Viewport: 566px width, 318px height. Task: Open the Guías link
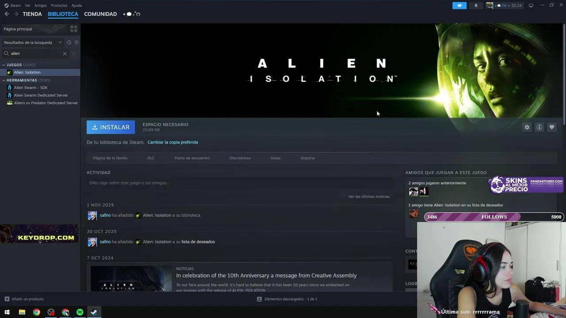(x=275, y=158)
